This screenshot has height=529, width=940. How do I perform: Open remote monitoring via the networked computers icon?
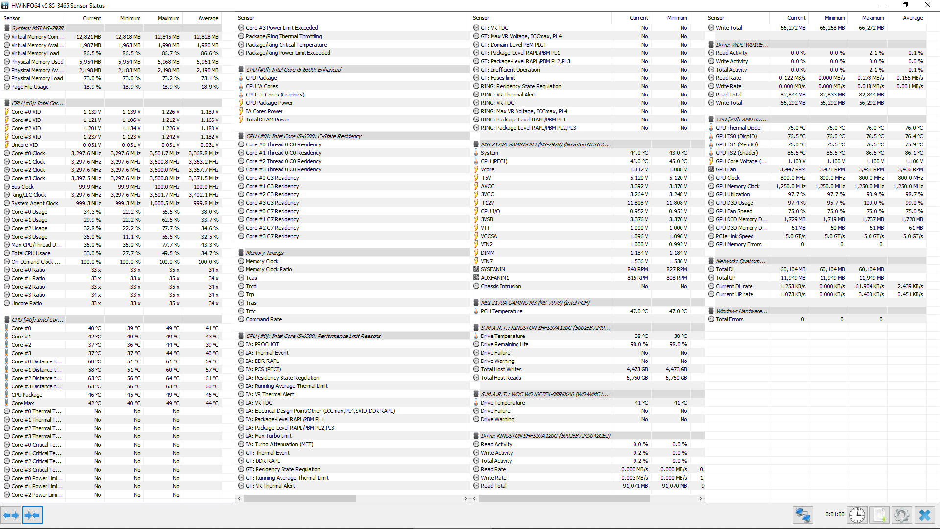(x=803, y=515)
